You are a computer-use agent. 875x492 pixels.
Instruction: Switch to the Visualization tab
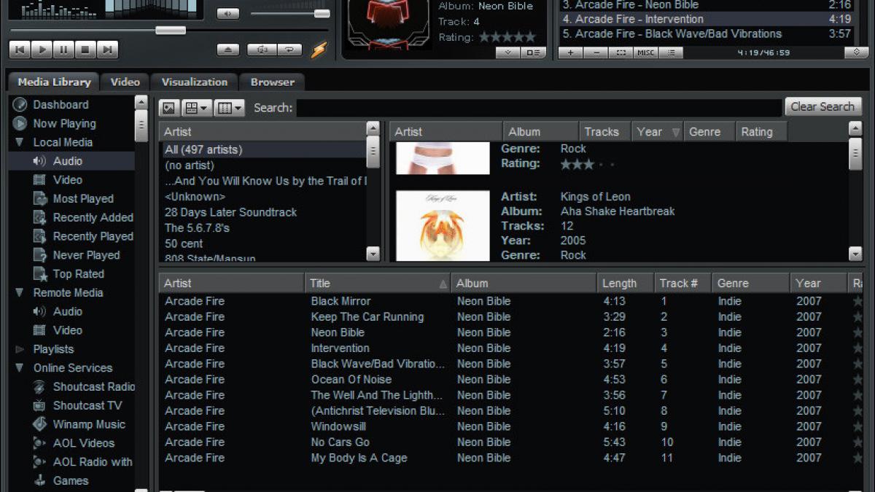click(195, 82)
